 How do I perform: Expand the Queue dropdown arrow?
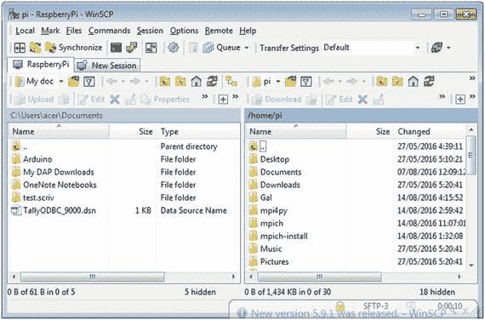click(x=247, y=48)
